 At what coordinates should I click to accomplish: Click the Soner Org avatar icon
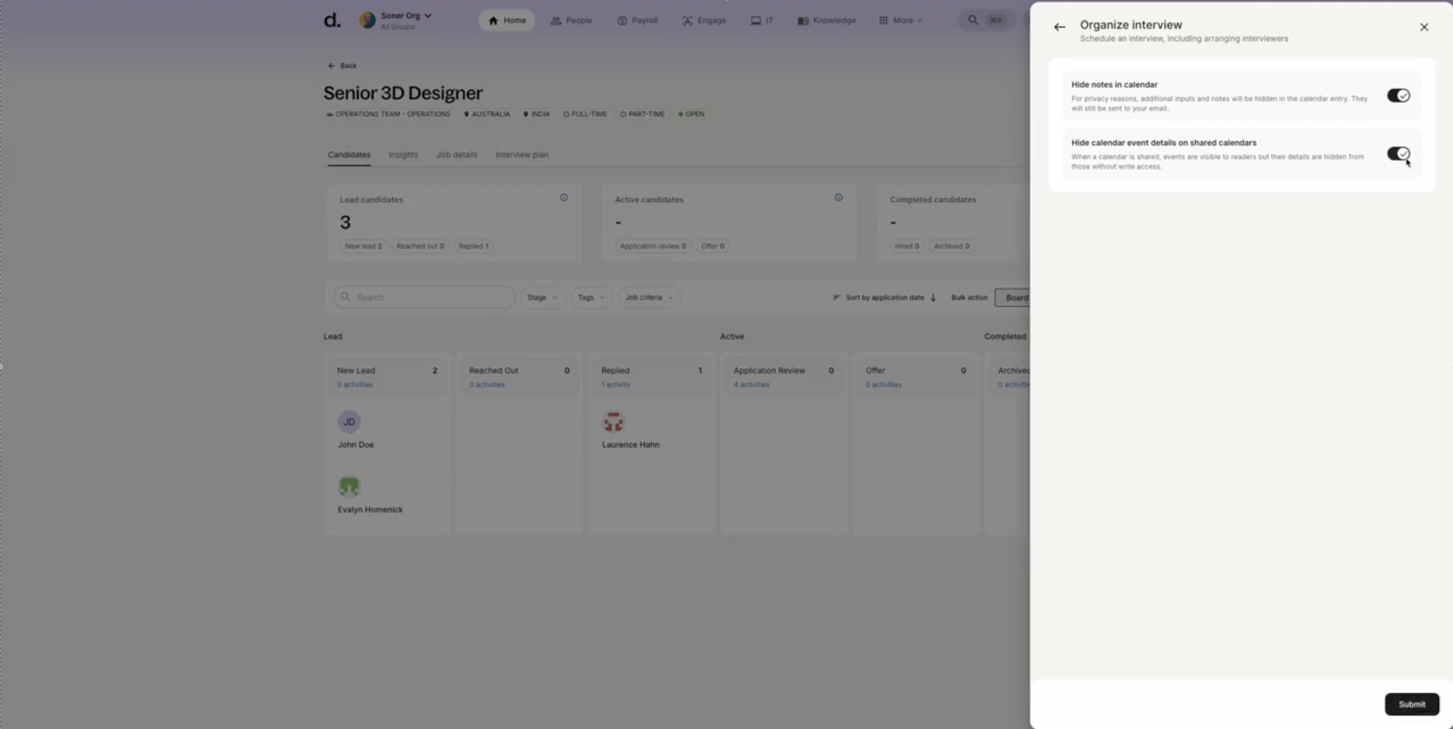(x=367, y=20)
